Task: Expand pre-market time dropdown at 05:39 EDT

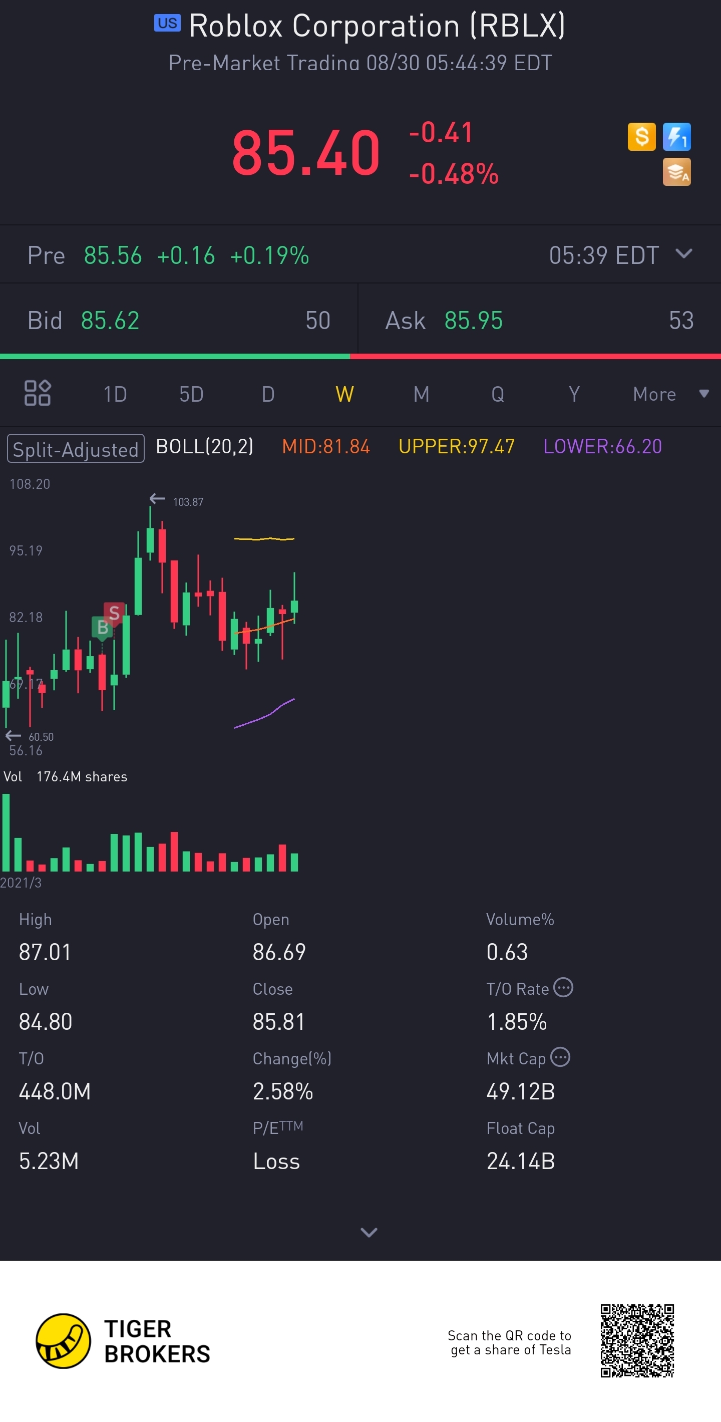Action: (683, 254)
